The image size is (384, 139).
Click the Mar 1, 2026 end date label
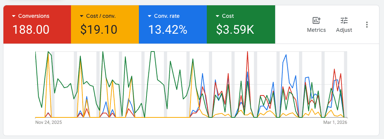336,122
